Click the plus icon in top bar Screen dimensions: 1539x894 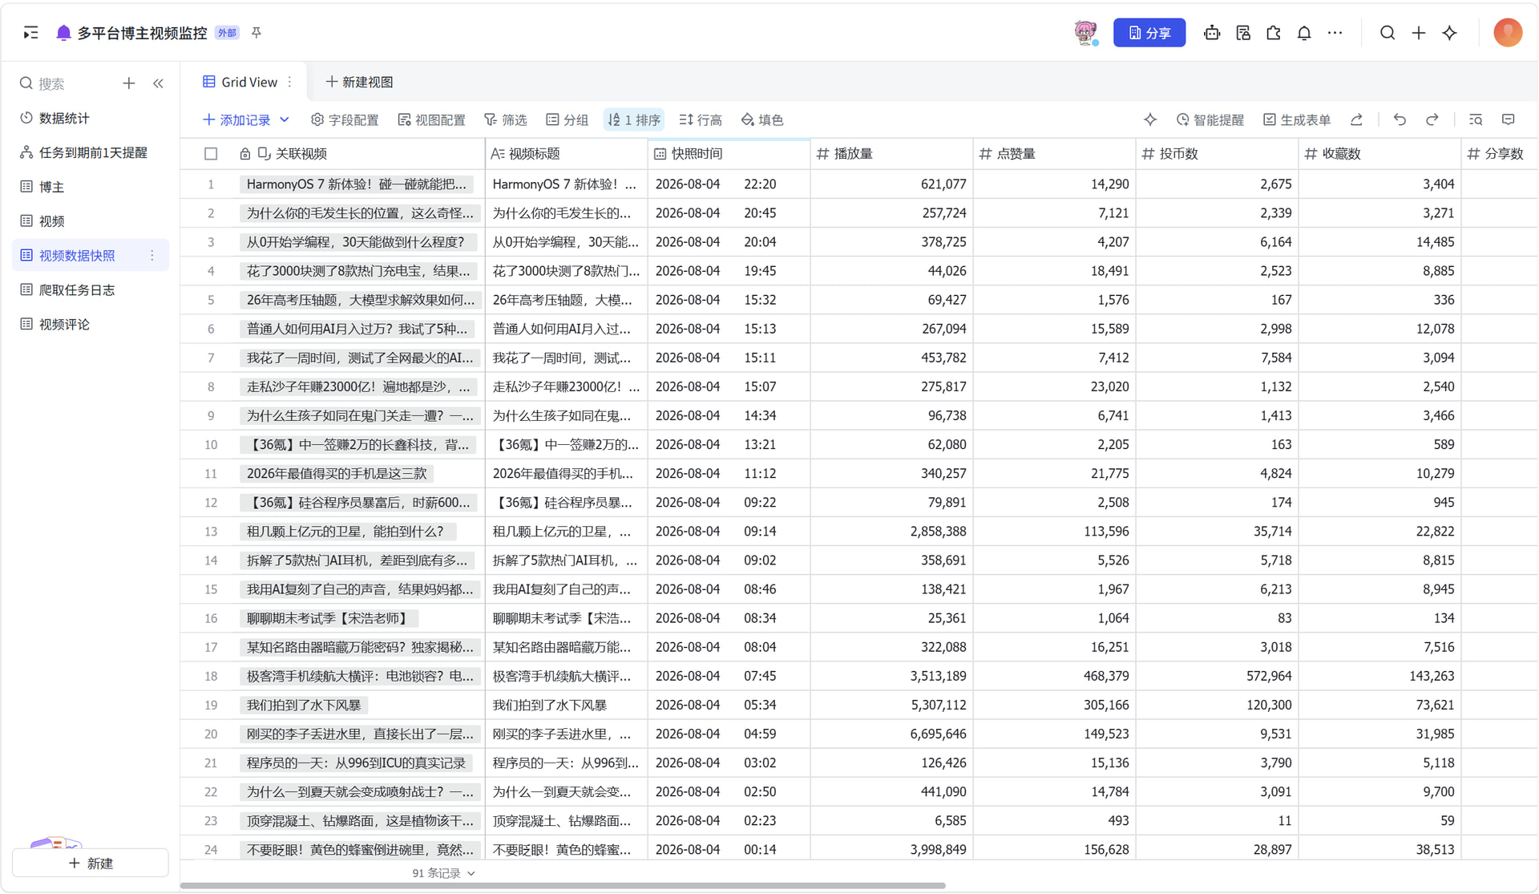(x=1419, y=33)
